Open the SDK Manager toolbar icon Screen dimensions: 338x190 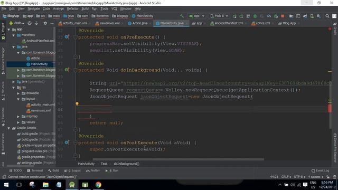coord(318,16)
